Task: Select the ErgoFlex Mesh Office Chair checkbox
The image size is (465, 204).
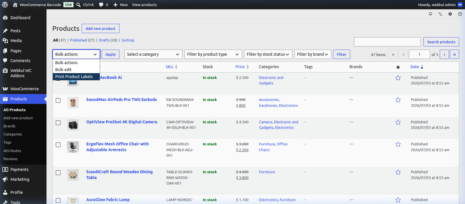Action: 58,145
